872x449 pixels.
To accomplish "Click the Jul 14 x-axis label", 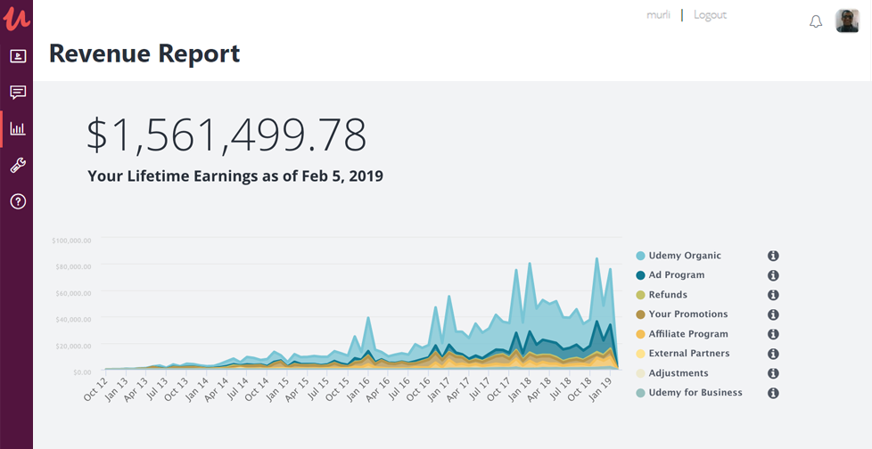I will [237, 389].
